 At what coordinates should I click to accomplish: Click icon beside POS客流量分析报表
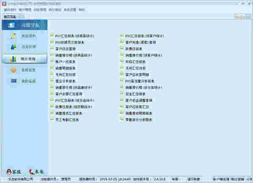click(x=122, y=80)
